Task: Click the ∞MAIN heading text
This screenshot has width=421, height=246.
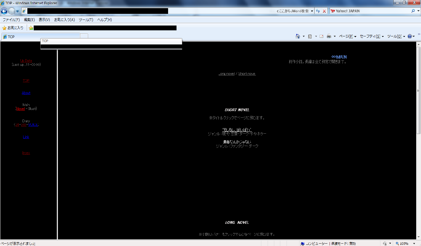Action: tap(339, 57)
